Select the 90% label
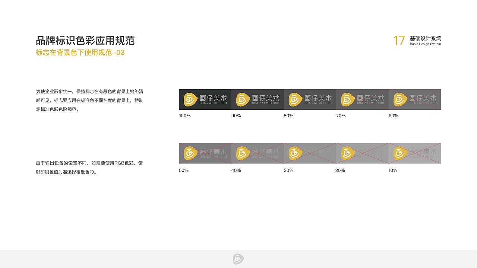The image size is (477, 268). pyautogui.click(x=236, y=116)
